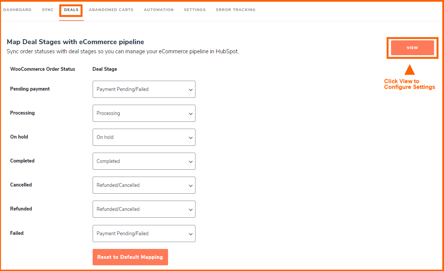Expand the Completed deal stage dropdown
The image size is (444, 271).
144,161
